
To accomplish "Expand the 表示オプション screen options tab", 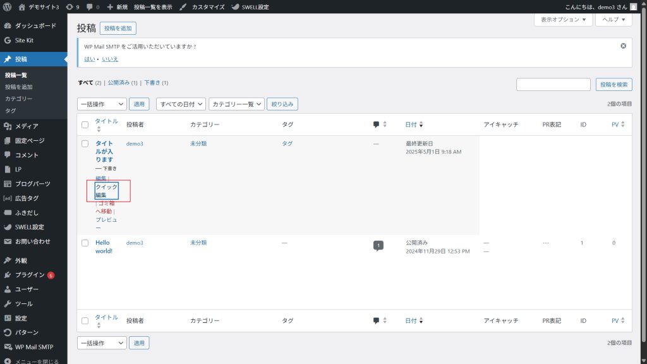I will pos(563,20).
